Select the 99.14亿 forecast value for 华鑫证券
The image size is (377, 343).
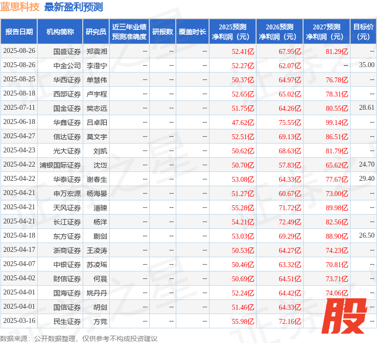coord(337,122)
